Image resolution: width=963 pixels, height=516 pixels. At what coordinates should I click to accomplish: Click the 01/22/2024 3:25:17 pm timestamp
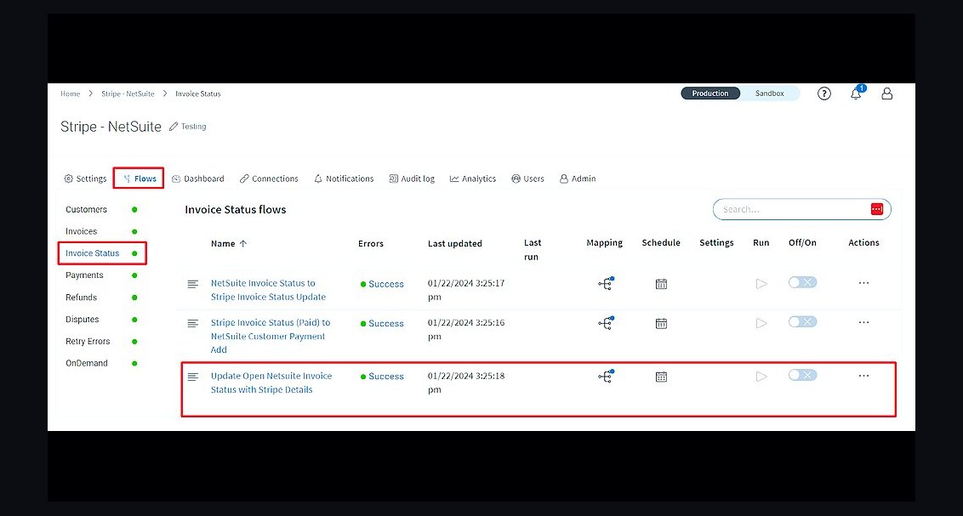[x=466, y=290]
